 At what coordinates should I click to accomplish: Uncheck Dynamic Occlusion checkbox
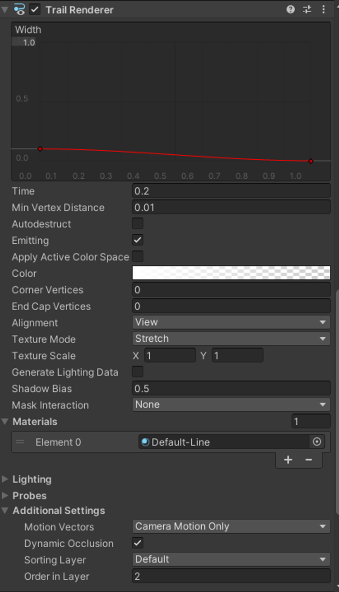click(138, 543)
